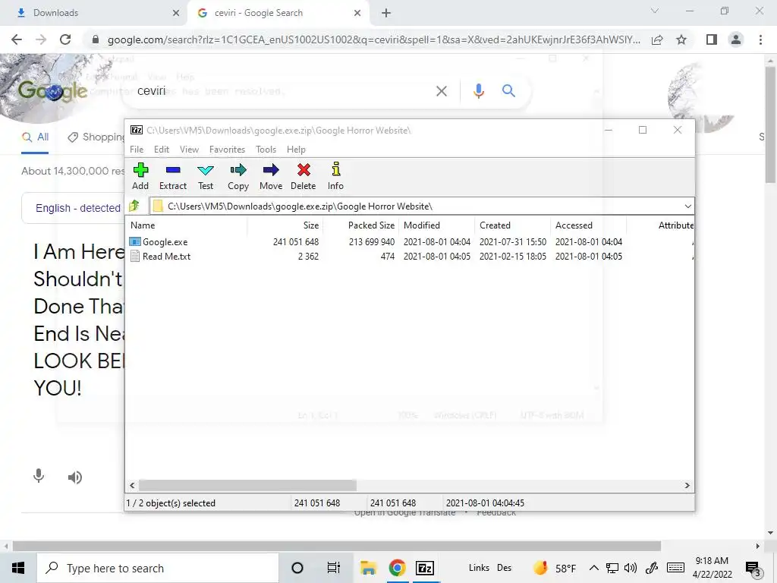Open the Chrome tab search chevron

click(x=655, y=11)
